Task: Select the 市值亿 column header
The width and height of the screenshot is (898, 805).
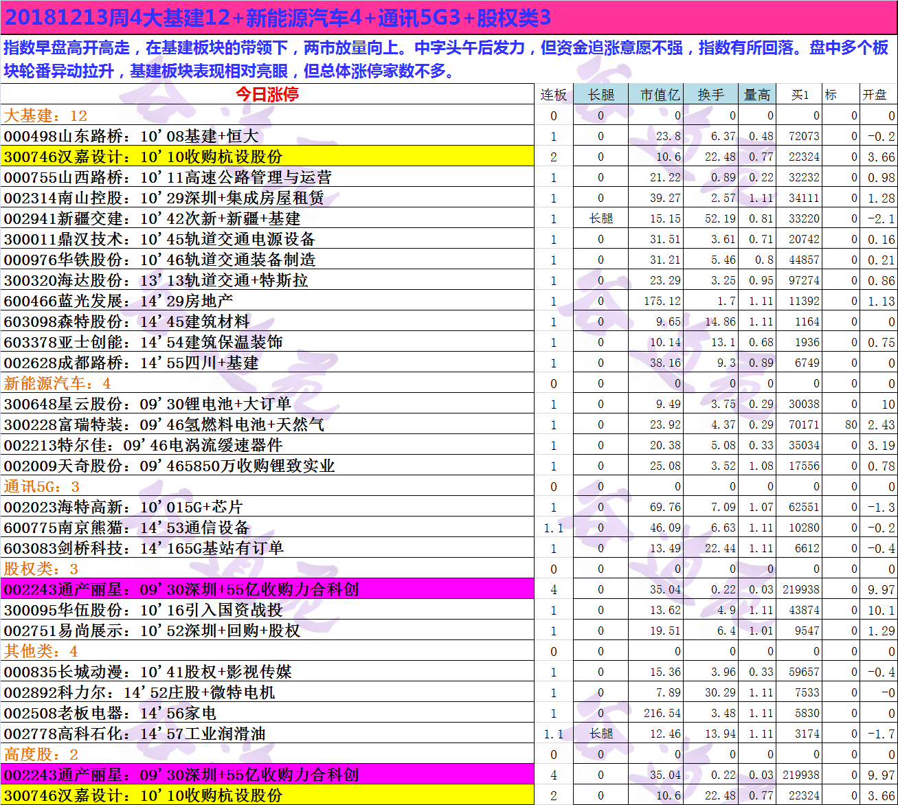Action: (x=656, y=94)
